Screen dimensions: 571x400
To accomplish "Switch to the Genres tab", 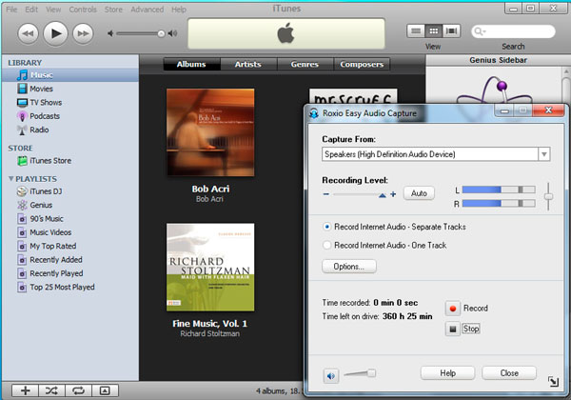I will pos(305,64).
